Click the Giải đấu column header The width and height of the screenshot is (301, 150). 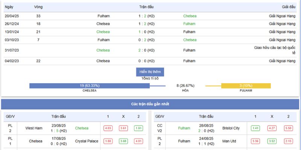pyautogui.click(x=288, y=7)
